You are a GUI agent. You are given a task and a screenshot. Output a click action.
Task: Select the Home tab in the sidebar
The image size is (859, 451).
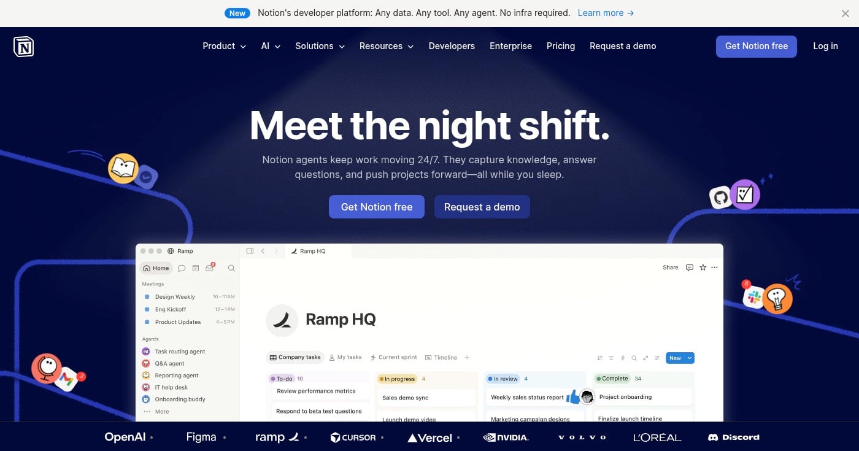click(x=156, y=268)
